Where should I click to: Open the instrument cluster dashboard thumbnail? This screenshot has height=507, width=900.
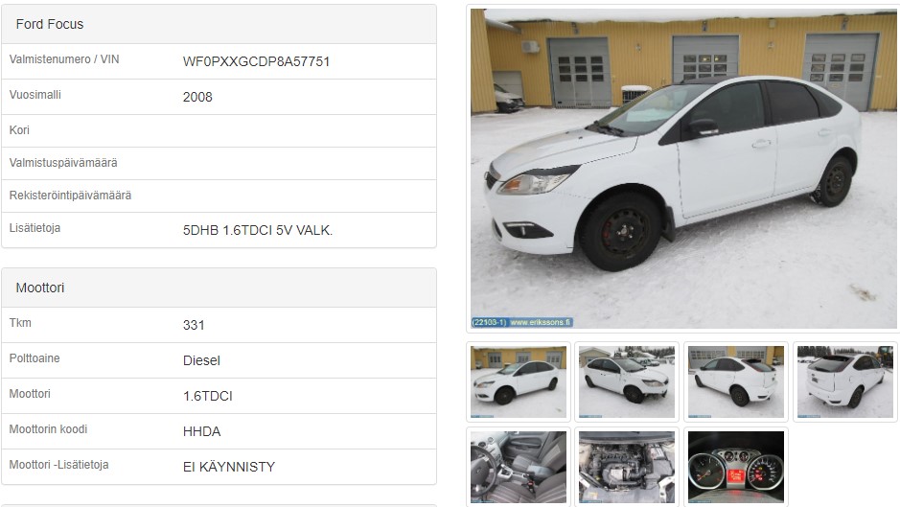click(x=736, y=467)
